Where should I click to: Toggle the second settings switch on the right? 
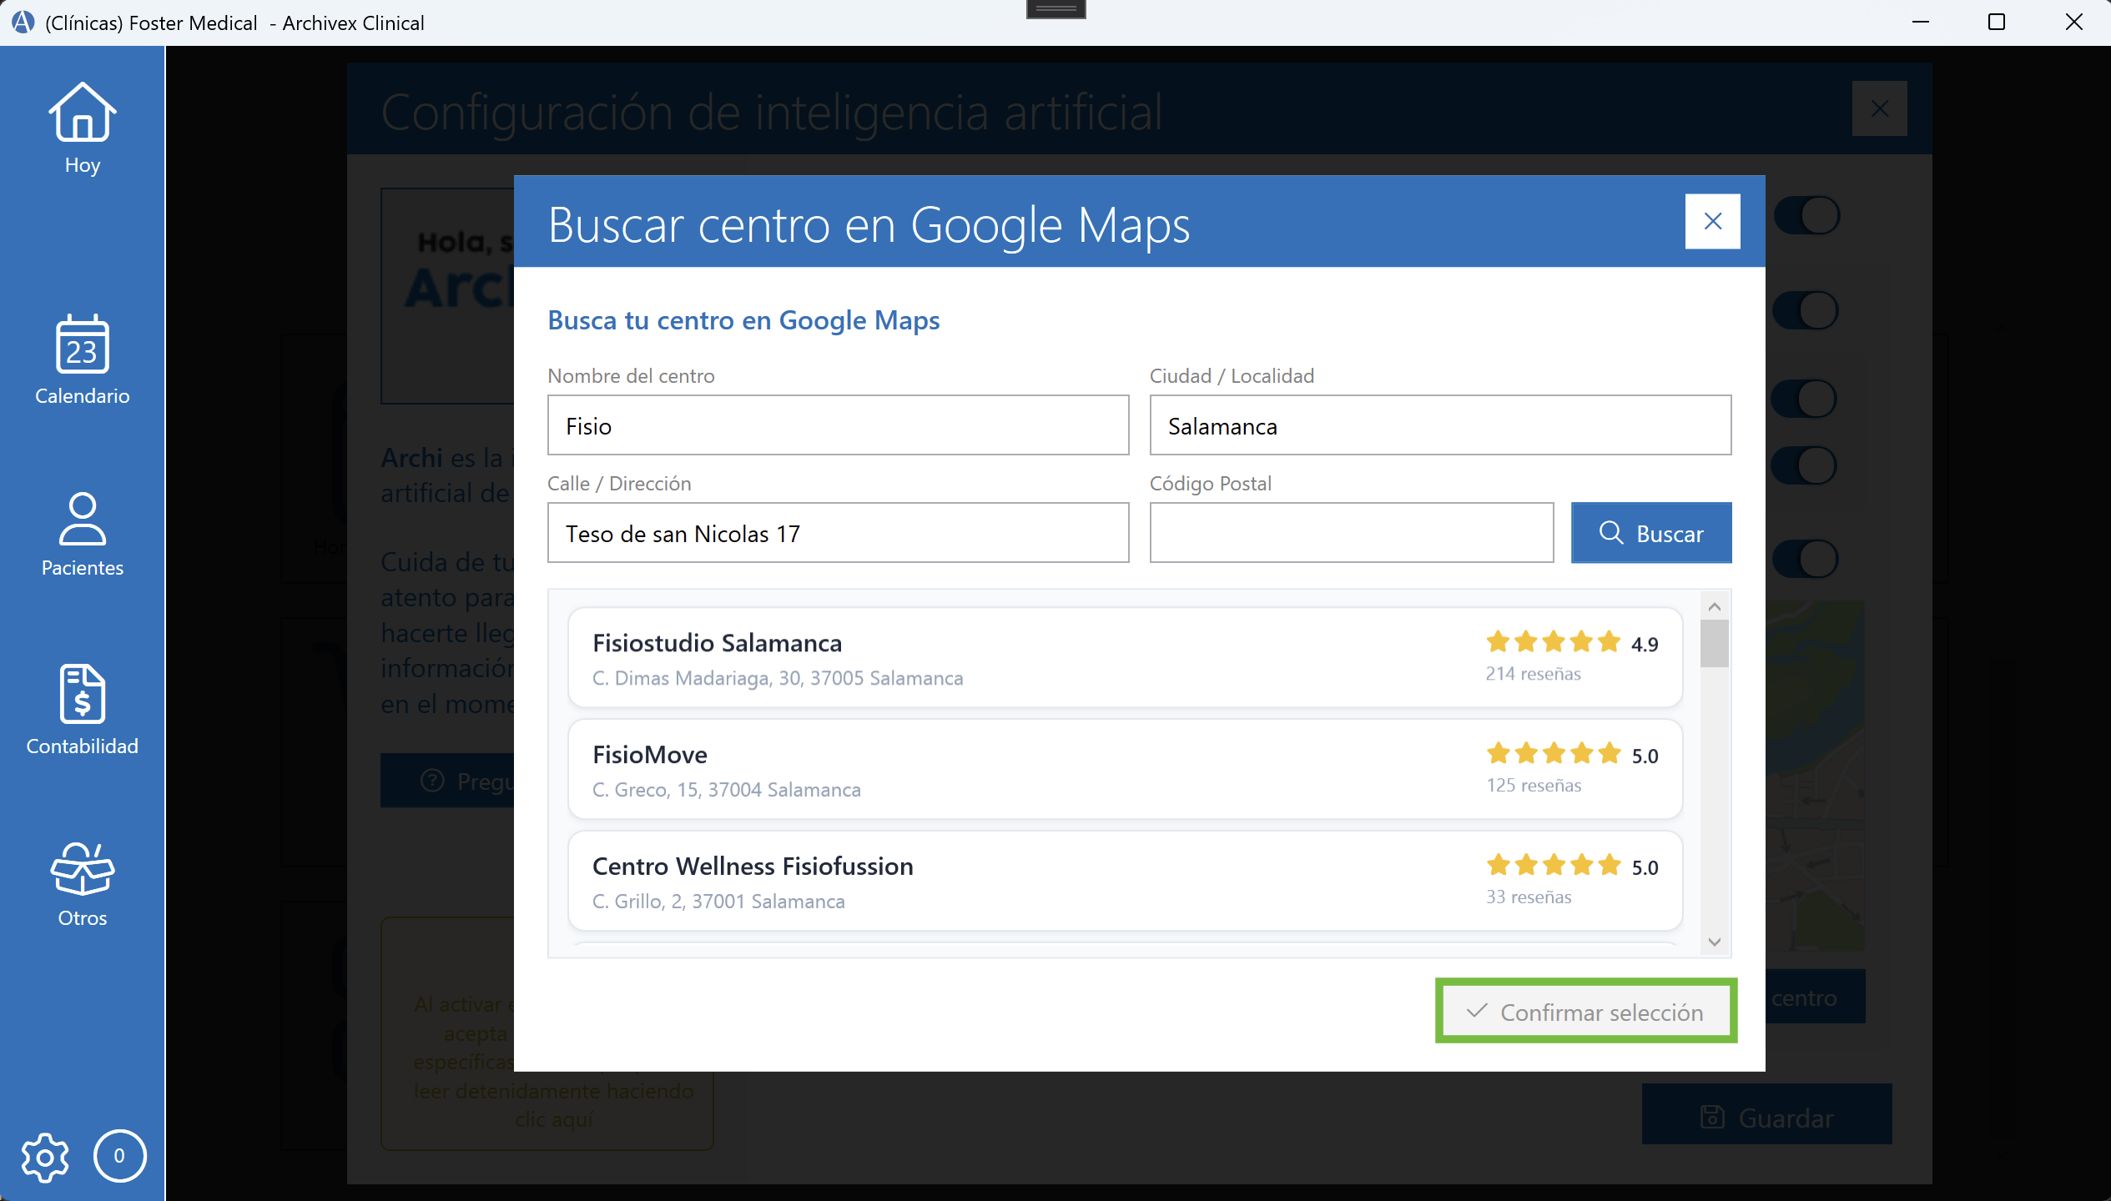[x=1805, y=309]
